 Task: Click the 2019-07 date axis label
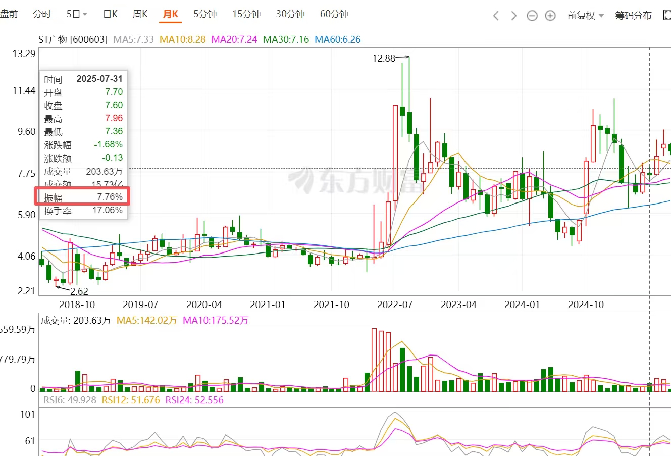pyautogui.click(x=140, y=305)
